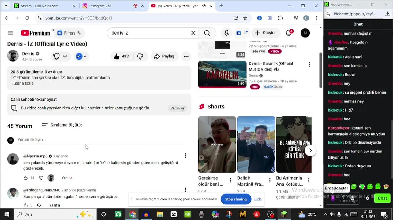Dislike the Derris İZ video
The height and width of the screenshot is (220, 393).
[140, 56]
